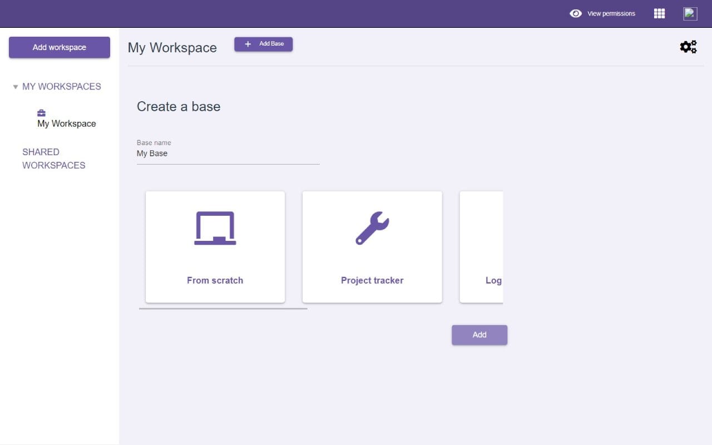Click the Add button below the templates

click(479, 334)
